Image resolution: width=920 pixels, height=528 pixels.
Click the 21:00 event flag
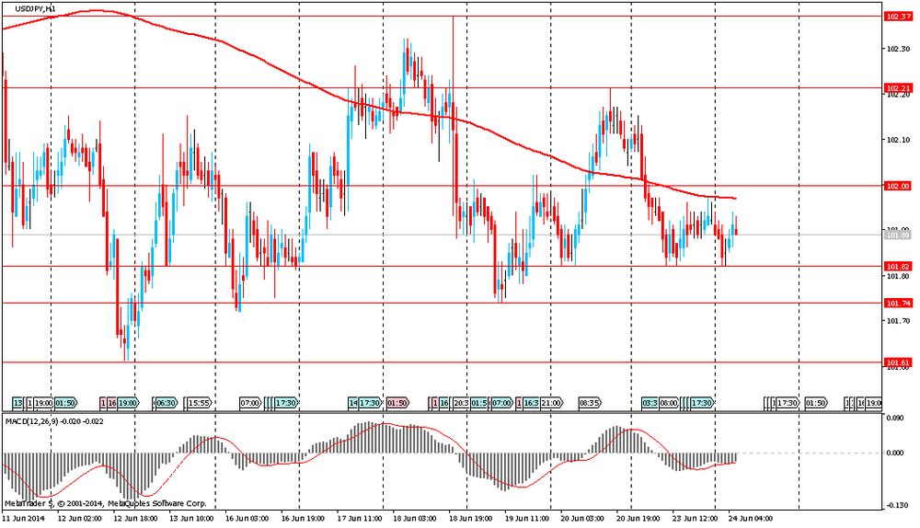tap(551, 403)
